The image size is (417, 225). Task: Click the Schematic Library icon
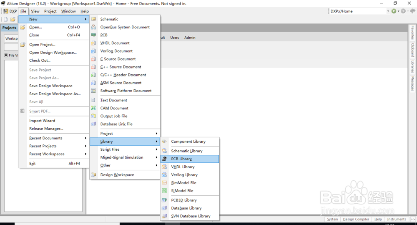pos(164,151)
